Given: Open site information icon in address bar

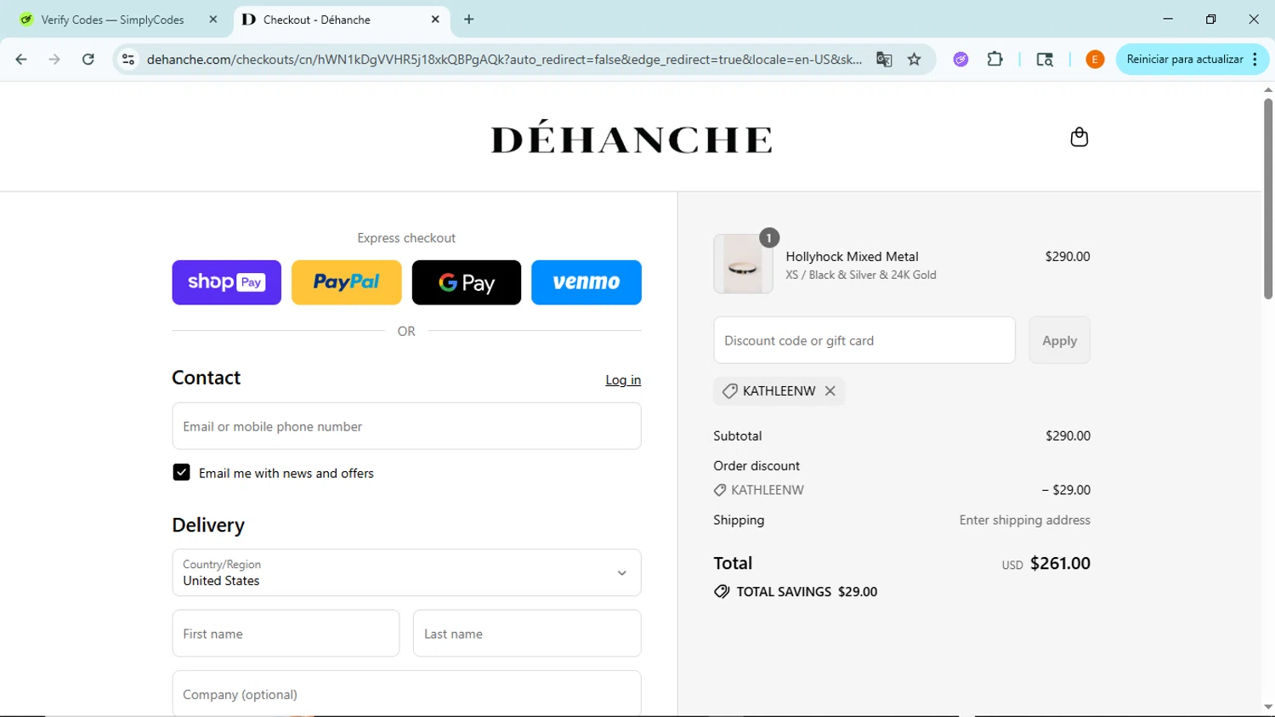Looking at the screenshot, I should [128, 60].
